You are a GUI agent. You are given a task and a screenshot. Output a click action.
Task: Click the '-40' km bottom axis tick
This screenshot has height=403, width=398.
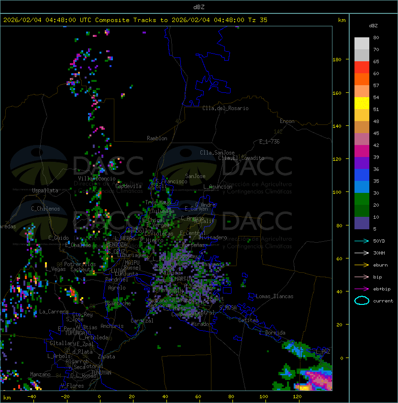pyautogui.click(x=32, y=397)
